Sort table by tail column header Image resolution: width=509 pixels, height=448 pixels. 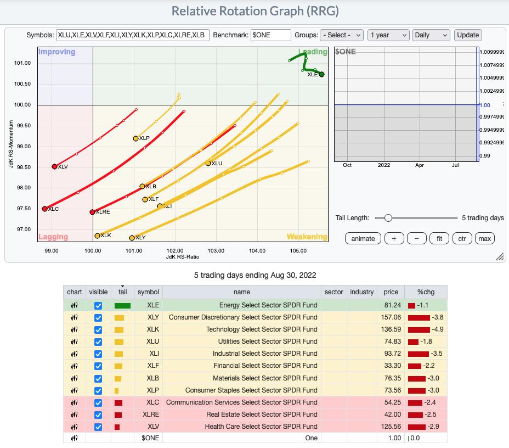122,292
